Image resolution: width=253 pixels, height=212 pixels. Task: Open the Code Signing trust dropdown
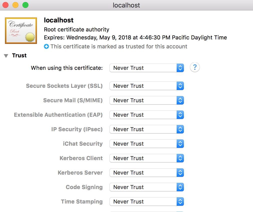147,187
